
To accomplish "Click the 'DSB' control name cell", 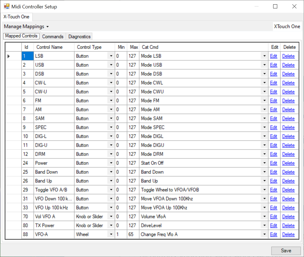I will tap(54, 74).
